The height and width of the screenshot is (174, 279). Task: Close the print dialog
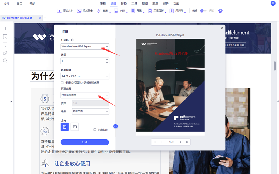(222, 28)
